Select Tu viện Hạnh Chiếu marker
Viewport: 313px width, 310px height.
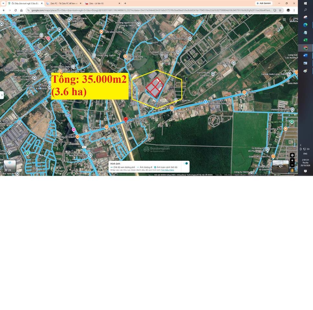[x=73, y=67]
